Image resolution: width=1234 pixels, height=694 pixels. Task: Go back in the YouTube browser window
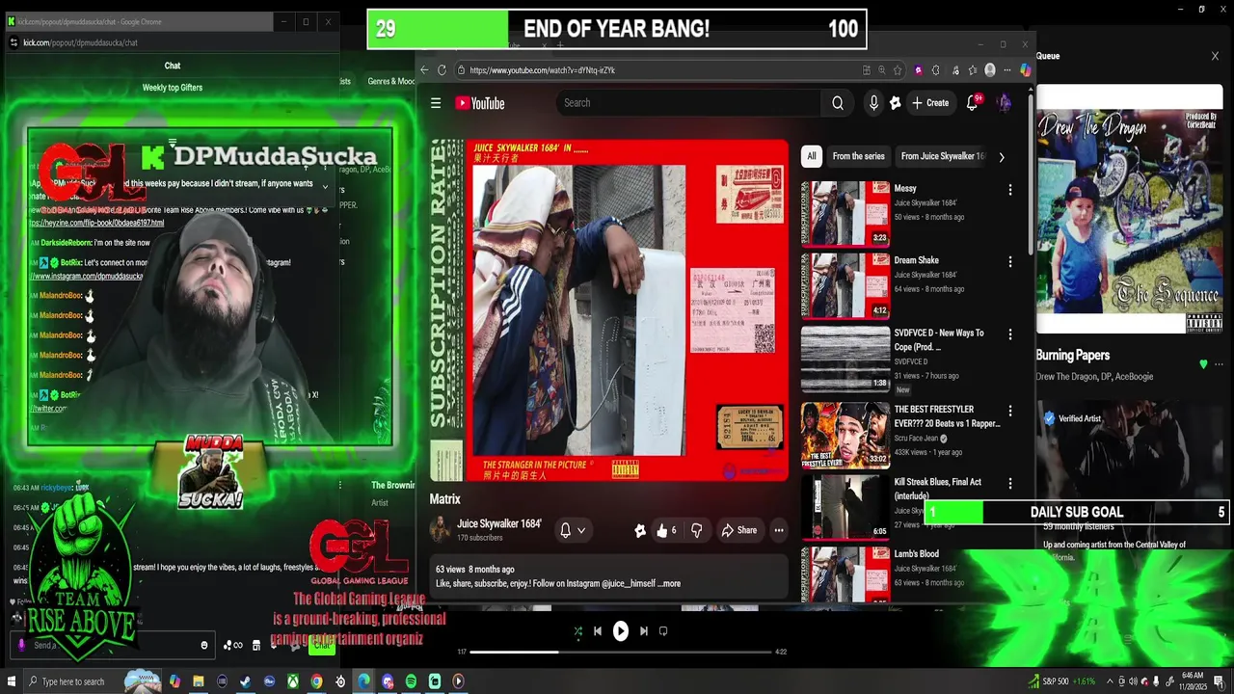pyautogui.click(x=424, y=70)
